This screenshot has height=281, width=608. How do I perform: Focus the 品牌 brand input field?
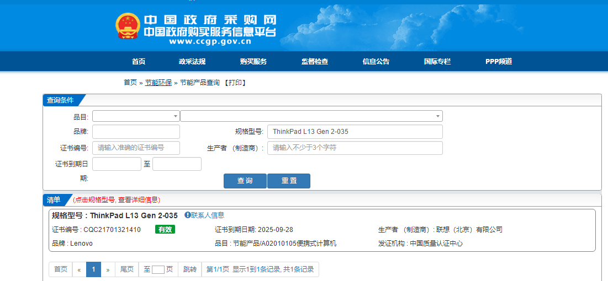click(x=136, y=132)
